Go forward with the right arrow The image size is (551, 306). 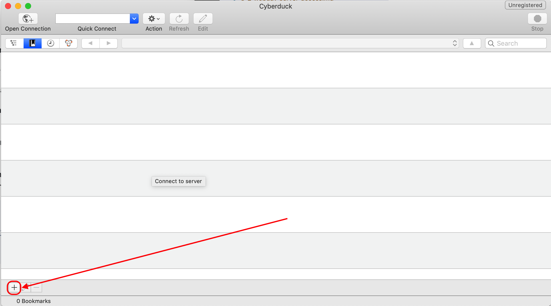(x=109, y=43)
